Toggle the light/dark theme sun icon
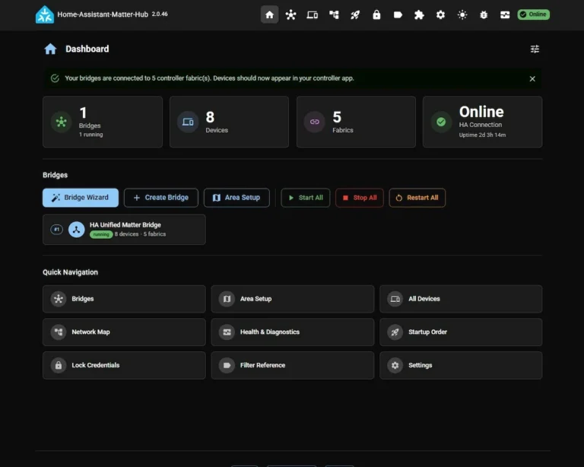Viewport: 584px width, 467px height. pyautogui.click(x=462, y=14)
